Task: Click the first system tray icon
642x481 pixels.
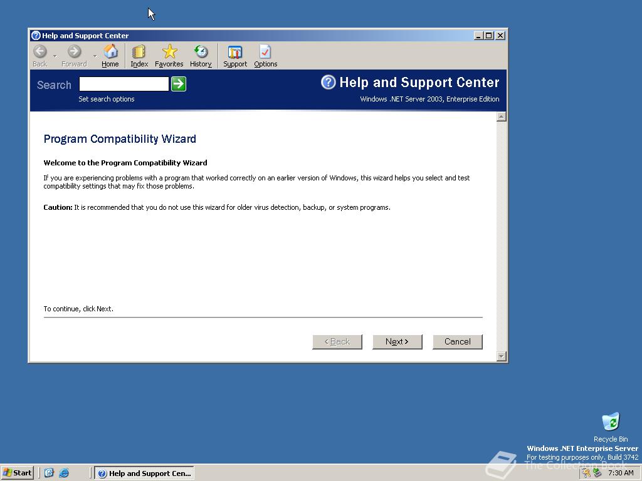Action: 587,473
